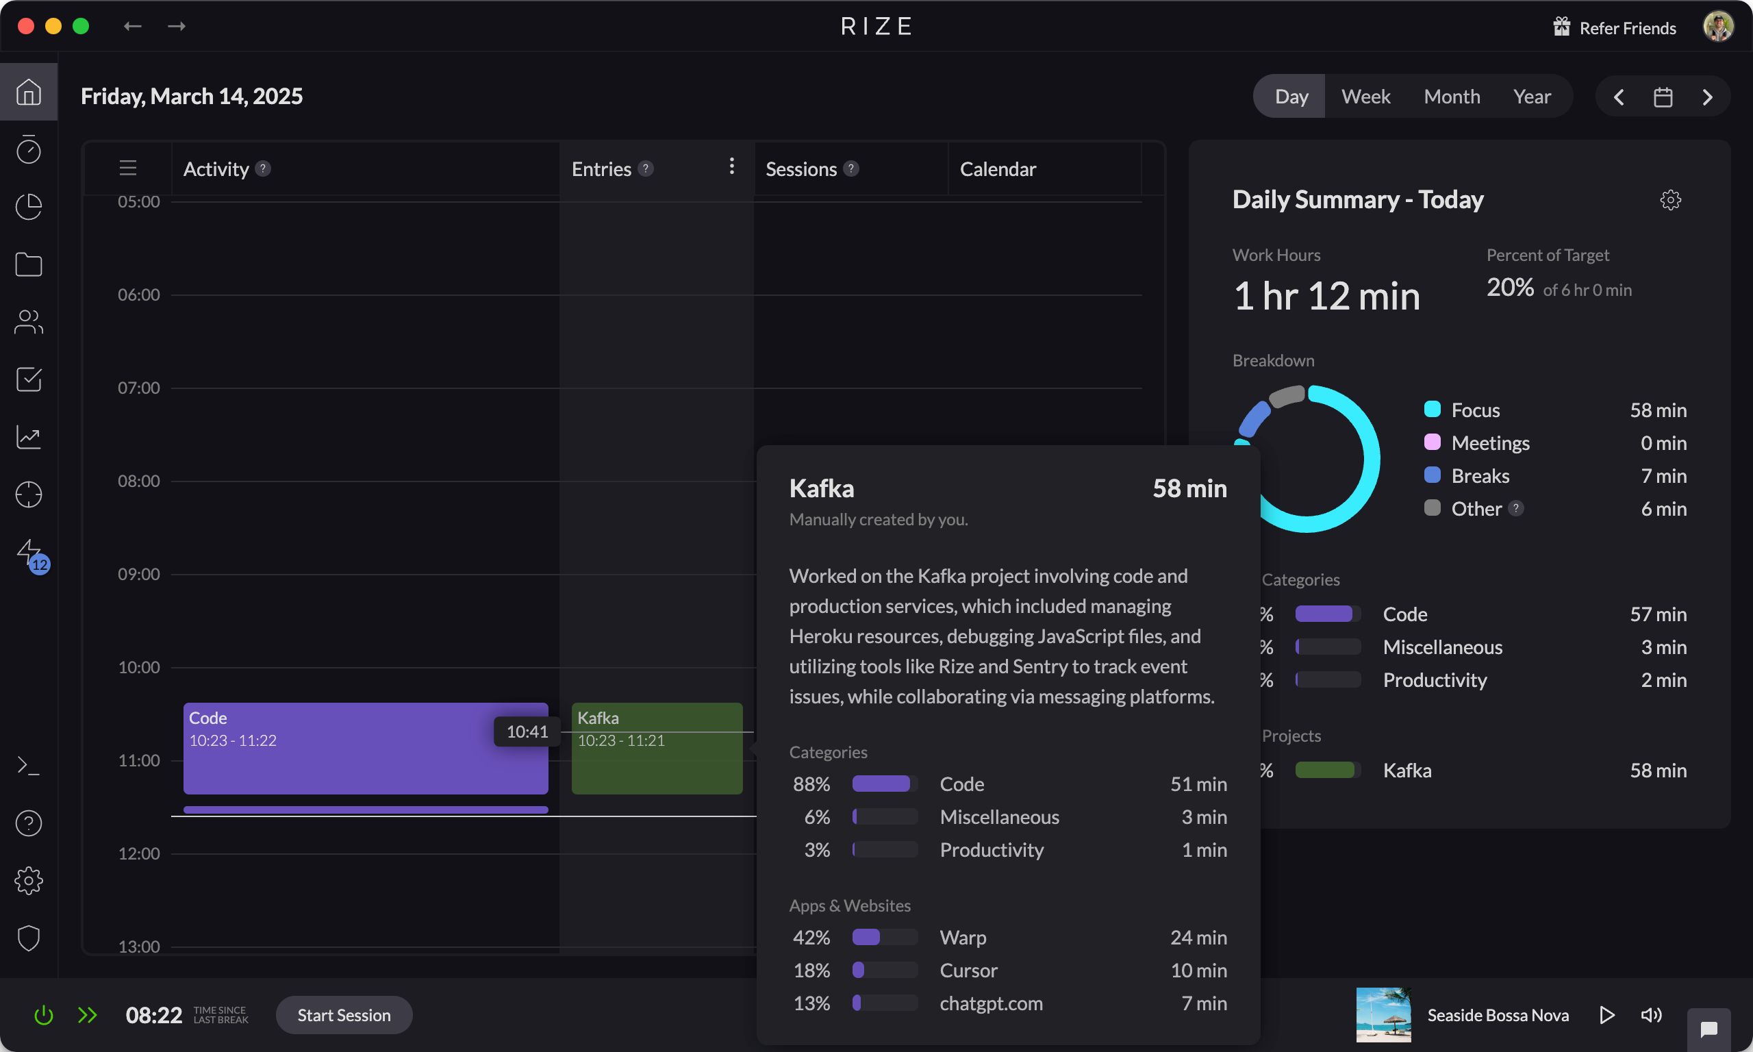
Task: Click the Kafka title in the popup
Action: 821,488
